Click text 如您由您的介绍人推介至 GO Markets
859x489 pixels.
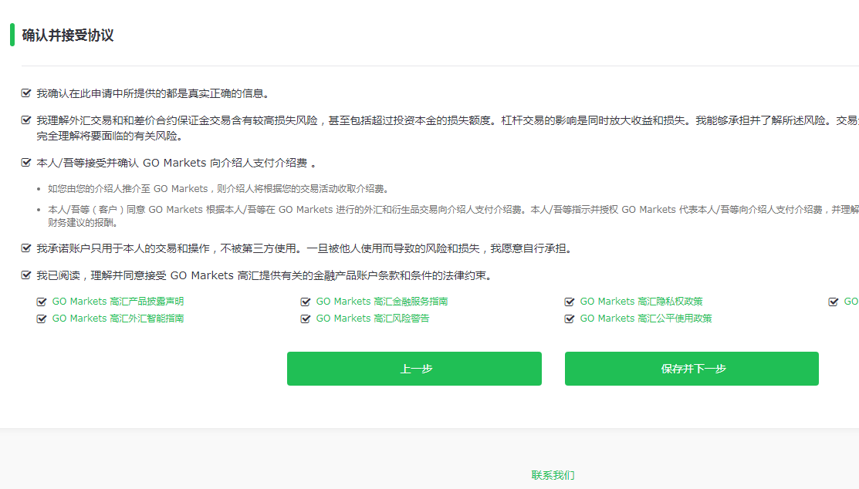(127, 188)
